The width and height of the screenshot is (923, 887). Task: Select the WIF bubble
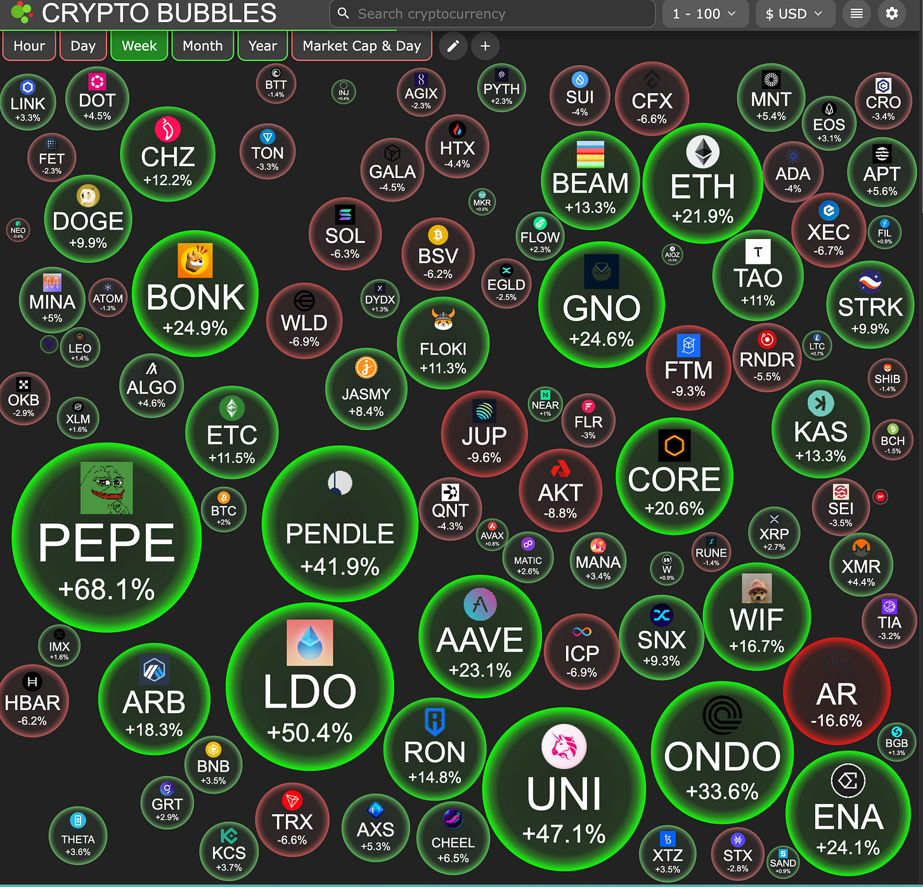(x=757, y=616)
